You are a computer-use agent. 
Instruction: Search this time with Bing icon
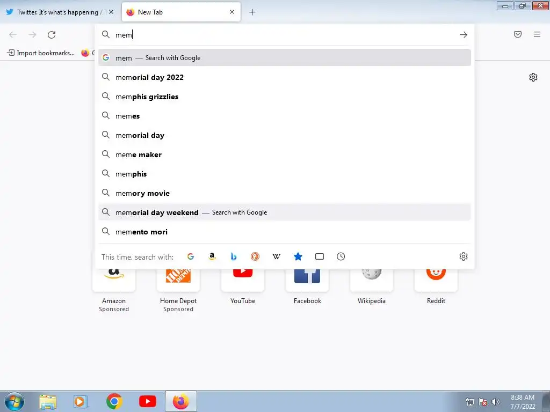234,256
